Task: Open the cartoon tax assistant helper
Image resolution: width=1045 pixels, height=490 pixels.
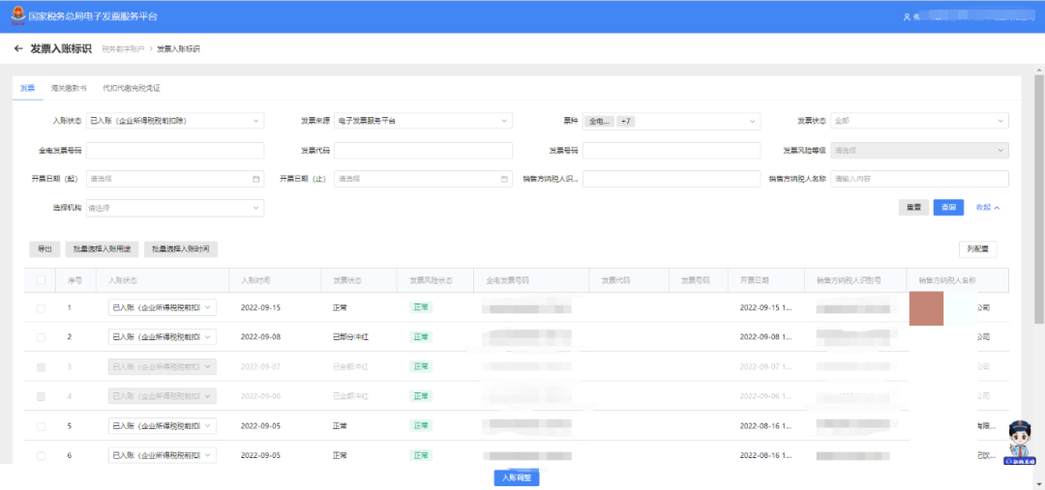Action: pyautogui.click(x=1022, y=442)
